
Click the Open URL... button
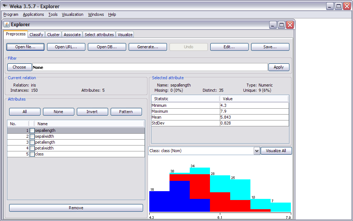point(66,47)
